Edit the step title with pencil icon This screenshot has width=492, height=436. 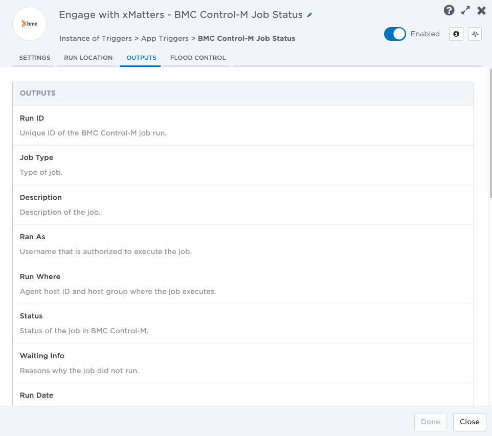tap(310, 15)
